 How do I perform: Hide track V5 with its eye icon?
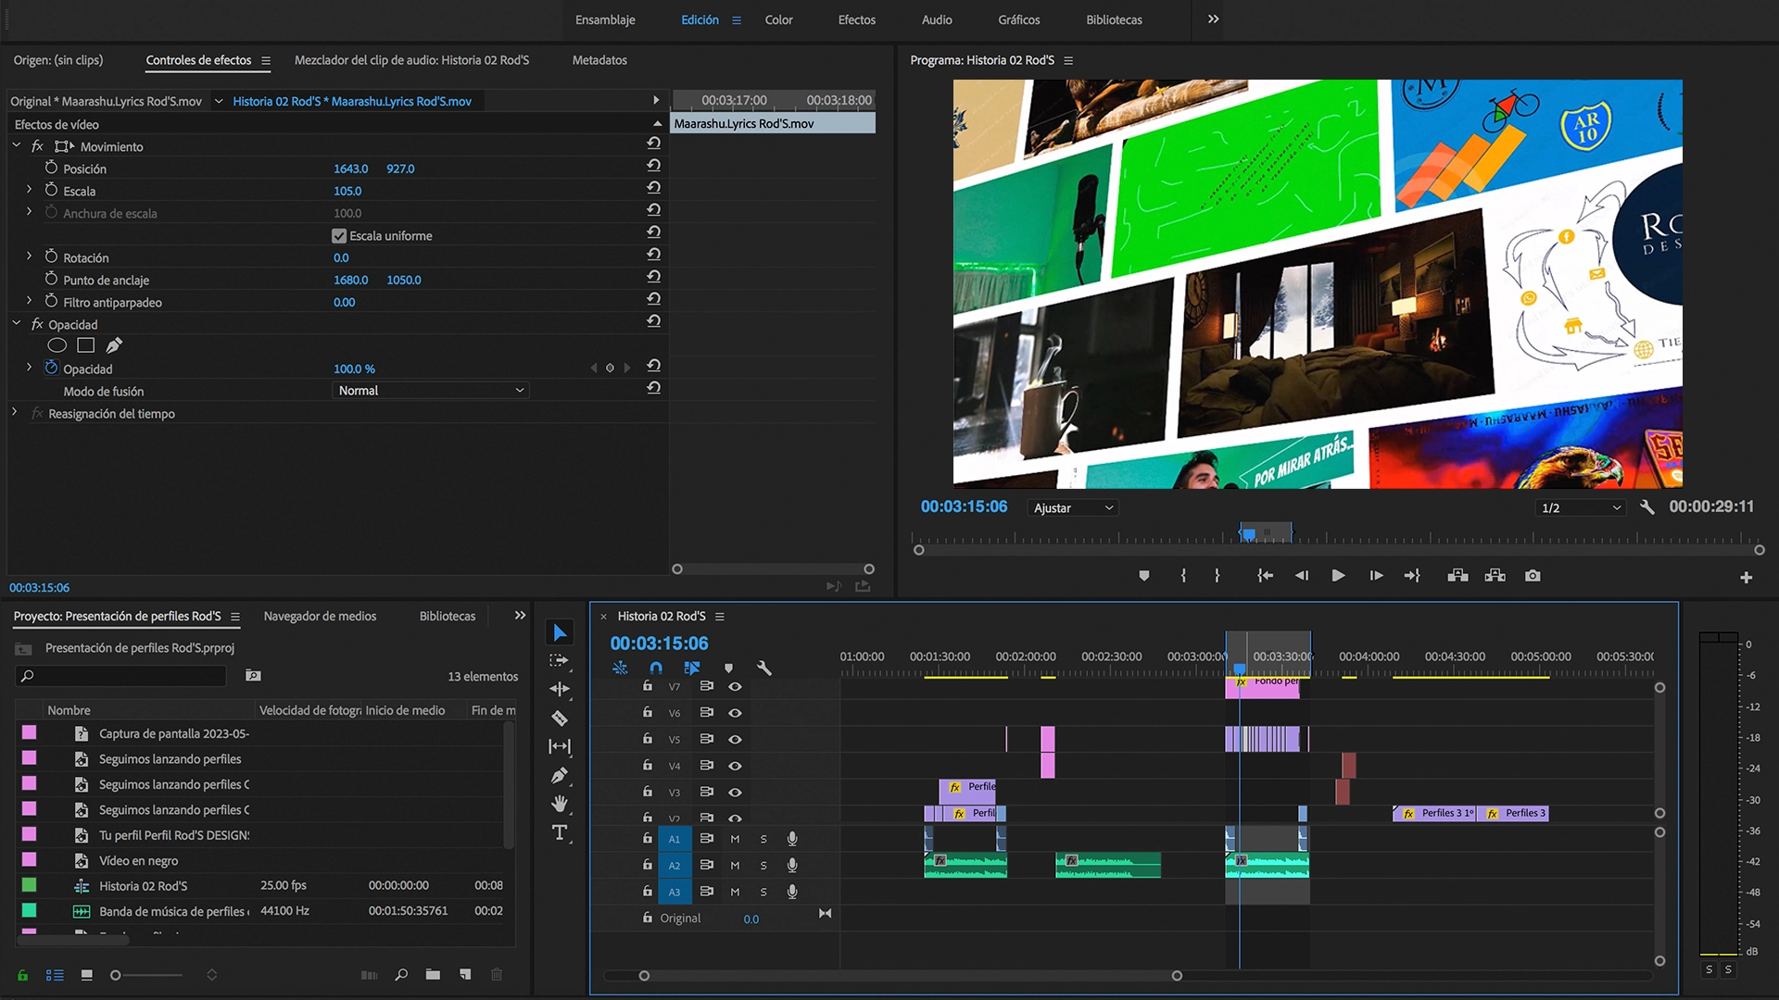click(x=735, y=739)
